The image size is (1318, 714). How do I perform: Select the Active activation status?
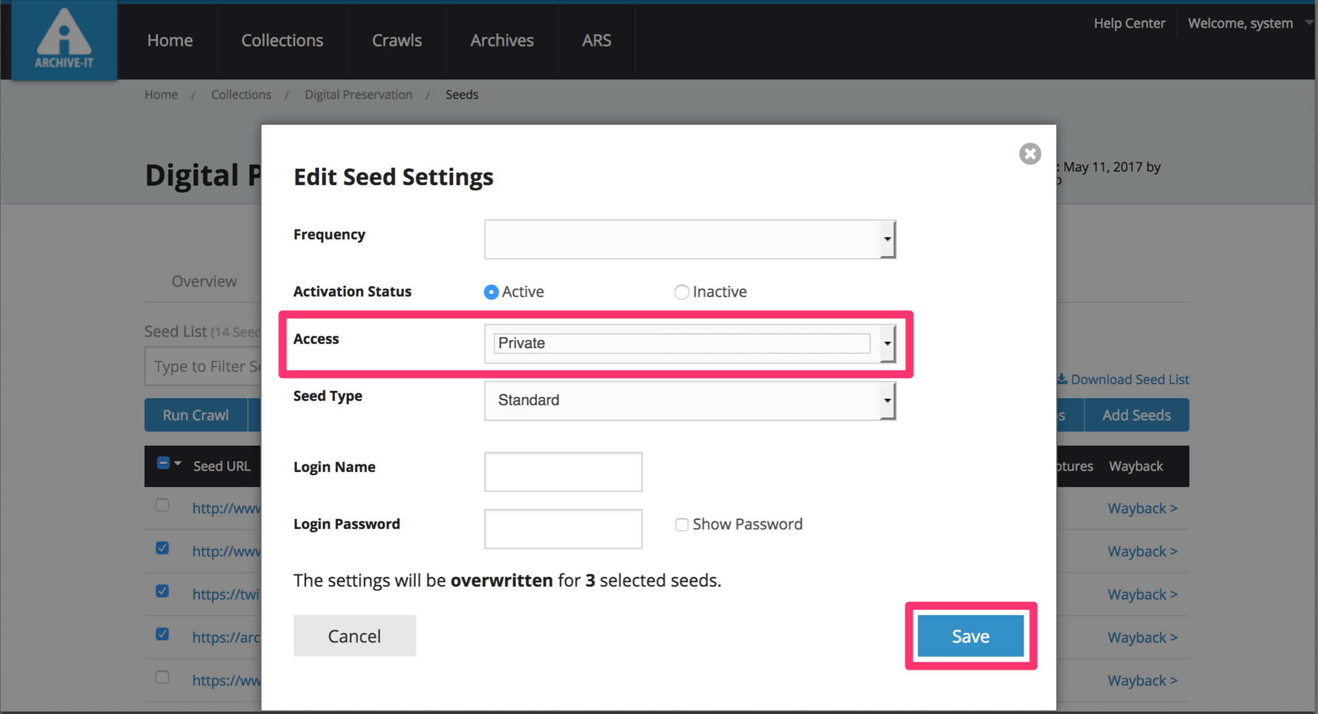click(491, 292)
